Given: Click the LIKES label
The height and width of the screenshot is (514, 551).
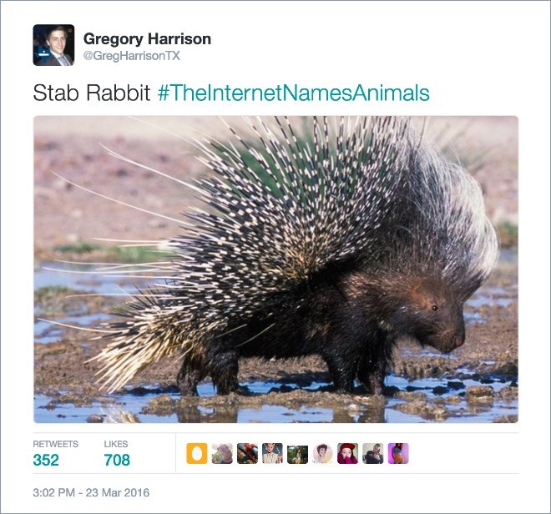Looking at the screenshot, I should point(116,444).
